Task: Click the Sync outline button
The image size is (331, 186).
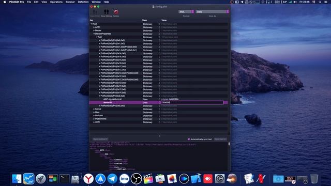Action: pyautogui.click(x=100, y=139)
